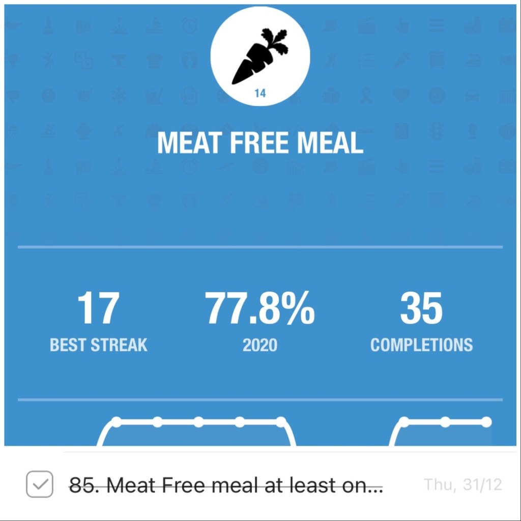Toggle the checkbox for the Meat Free meal task

40,484
